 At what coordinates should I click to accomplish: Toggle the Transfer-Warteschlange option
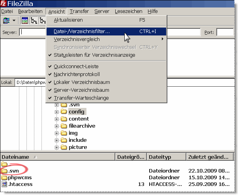point(106,98)
